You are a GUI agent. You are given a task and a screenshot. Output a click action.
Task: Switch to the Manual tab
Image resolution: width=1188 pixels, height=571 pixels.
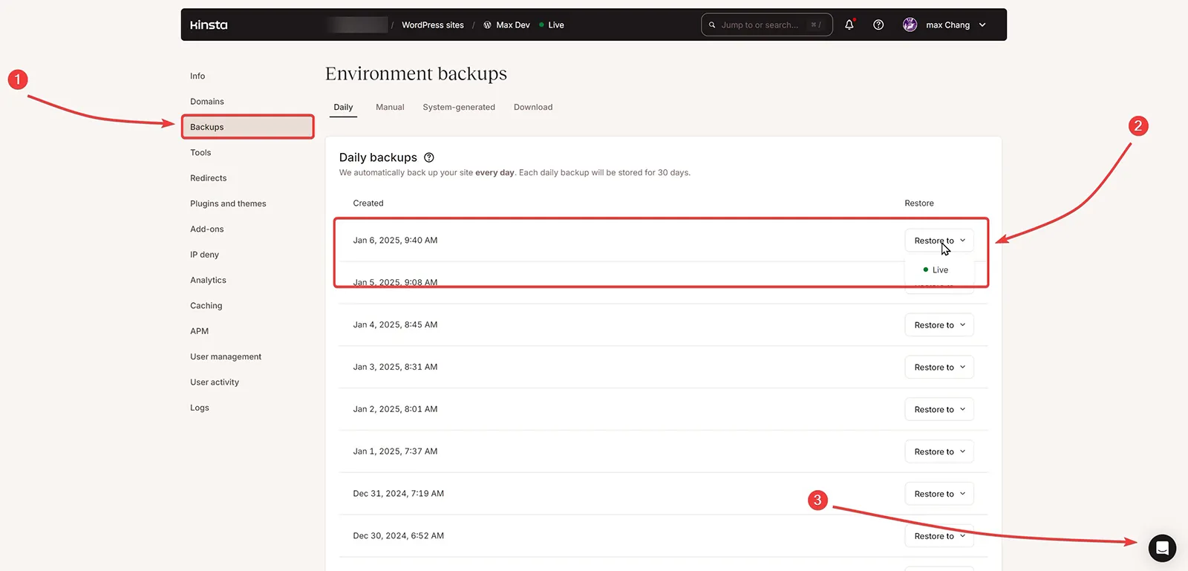[x=390, y=107]
